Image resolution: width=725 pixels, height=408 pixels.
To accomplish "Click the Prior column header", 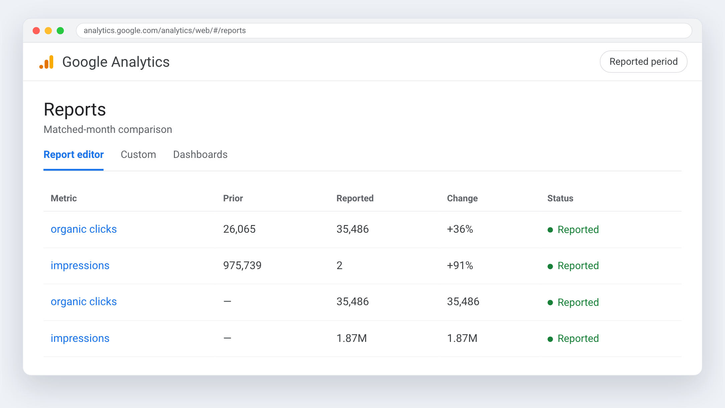I will point(233,198).
